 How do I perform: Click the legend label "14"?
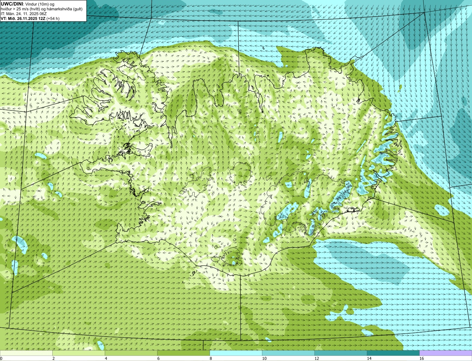point(369,358)
